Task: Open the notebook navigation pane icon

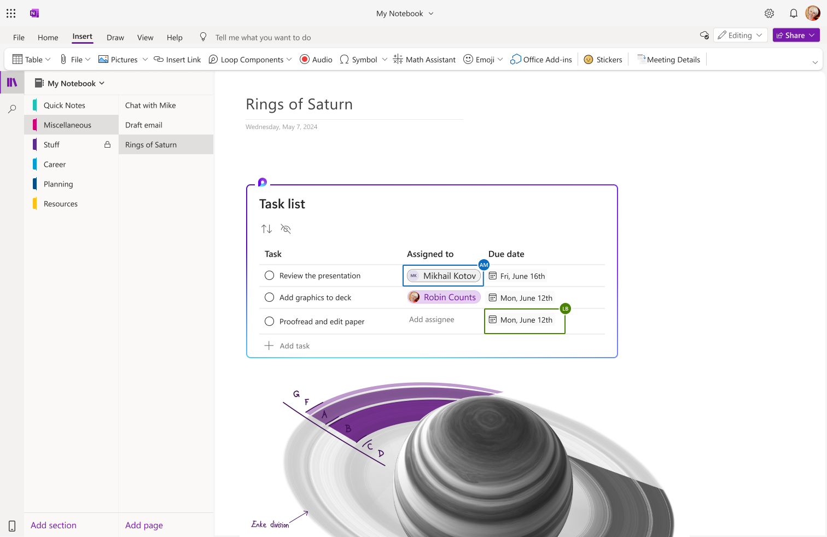Action: point(12,83)
